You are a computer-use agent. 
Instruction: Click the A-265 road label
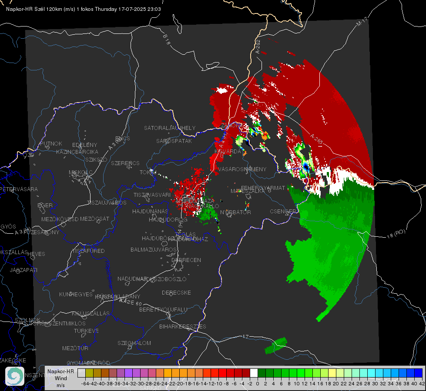point(316,139)
